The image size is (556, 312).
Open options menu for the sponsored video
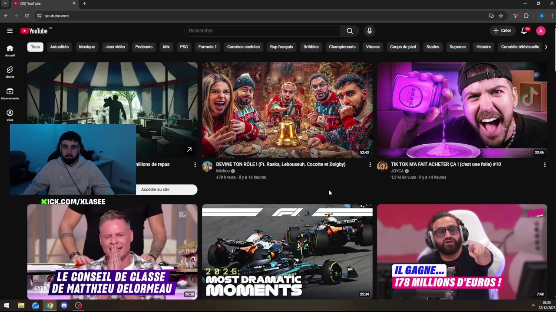[x=195, y=165]
